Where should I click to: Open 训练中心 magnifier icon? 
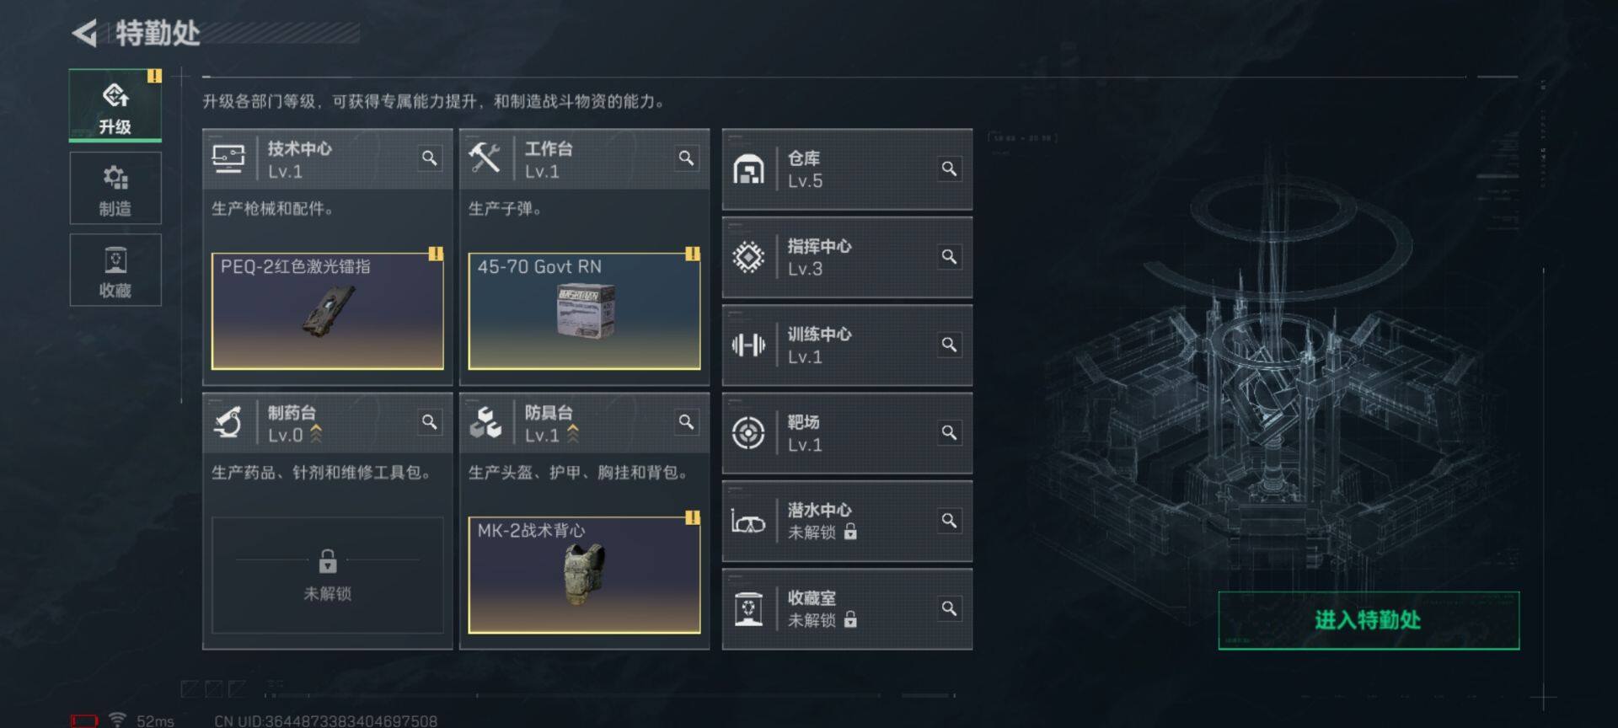click(949, 345)
